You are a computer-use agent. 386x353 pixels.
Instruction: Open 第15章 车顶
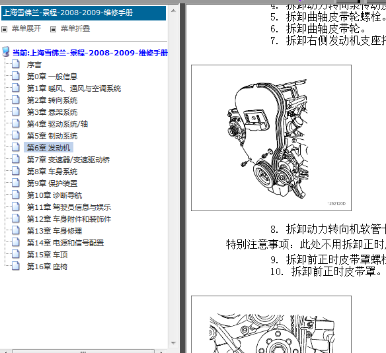tap(48, 255)
